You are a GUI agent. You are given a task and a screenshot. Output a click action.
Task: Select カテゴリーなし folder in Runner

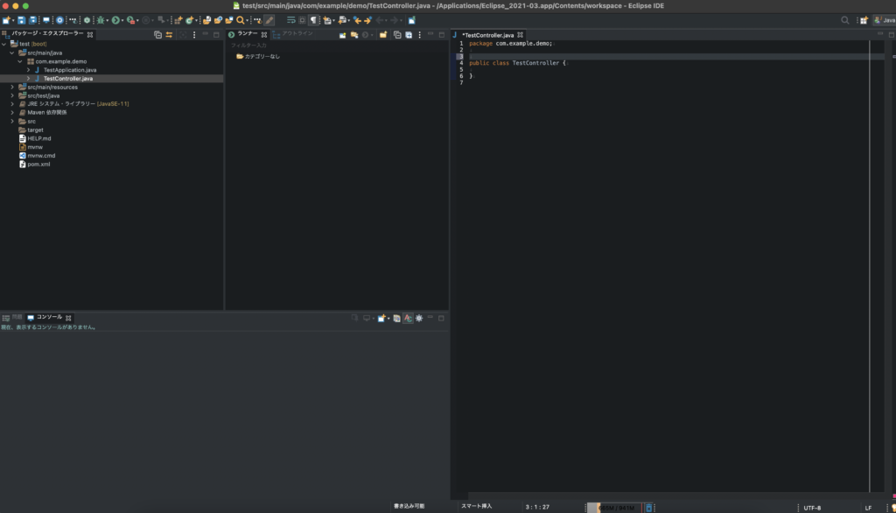[258, 57]
